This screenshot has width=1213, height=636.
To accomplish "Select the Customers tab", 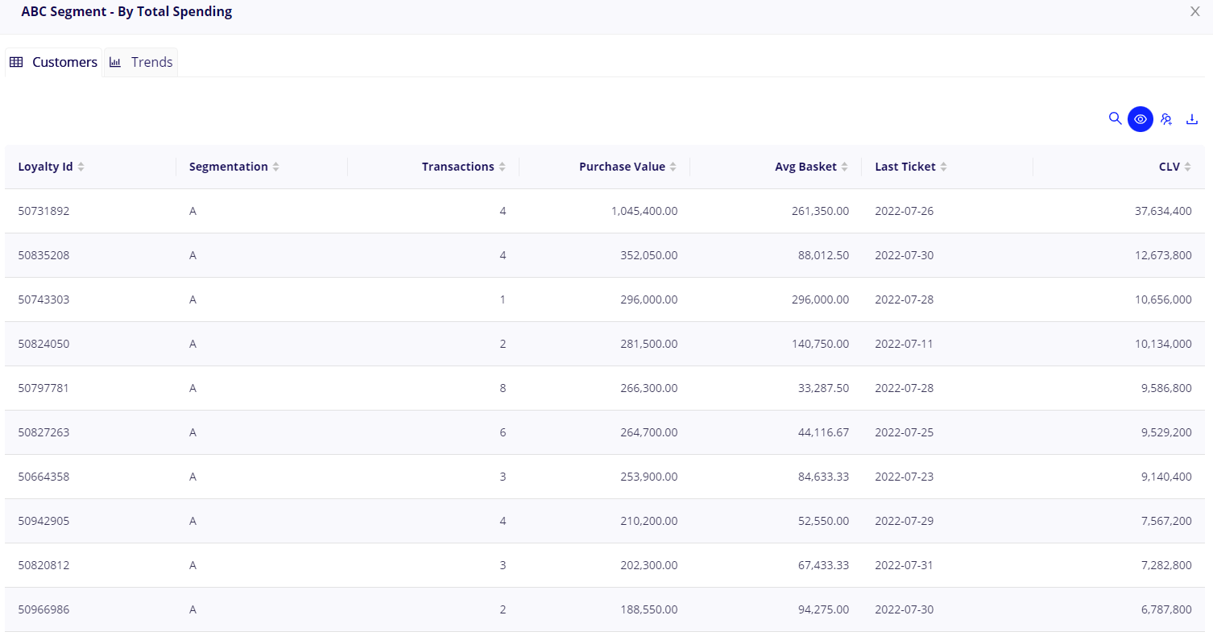I will coord(53,62).
